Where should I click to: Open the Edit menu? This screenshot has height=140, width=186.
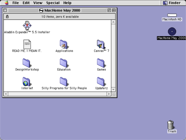coord(26,3)
